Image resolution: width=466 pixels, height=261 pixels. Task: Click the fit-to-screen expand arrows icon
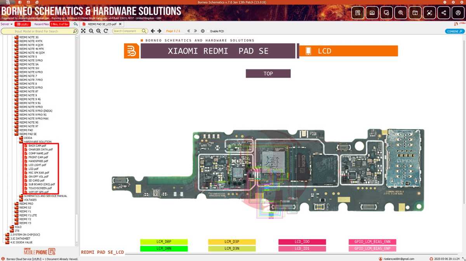point(83,31)
